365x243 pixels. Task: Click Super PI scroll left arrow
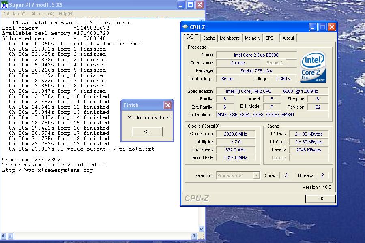click(x=4, y=236)
